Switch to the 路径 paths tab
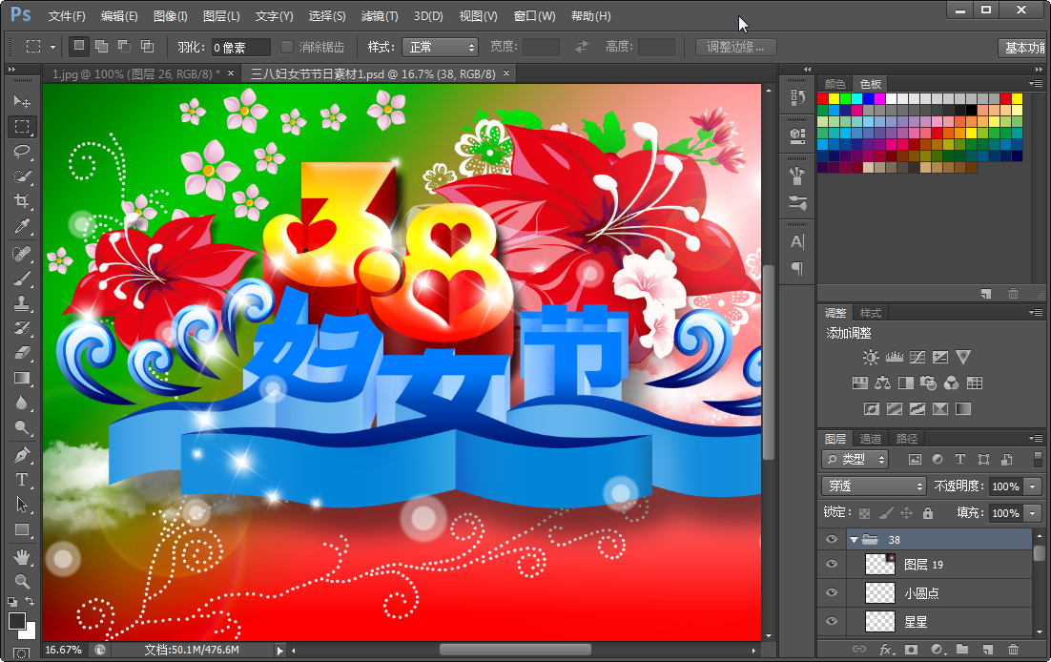 pyautogui.click(x=907, y=439)
